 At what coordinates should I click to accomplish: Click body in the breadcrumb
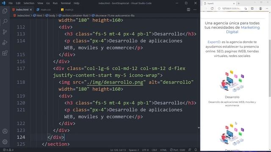[x=52, y=16]
